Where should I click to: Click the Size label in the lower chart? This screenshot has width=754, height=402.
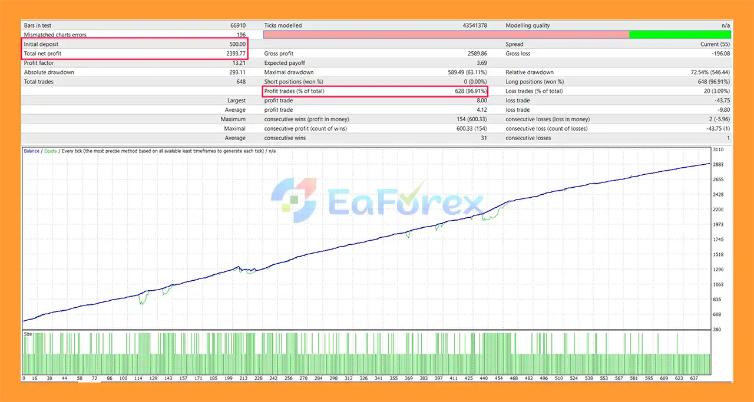28,334
